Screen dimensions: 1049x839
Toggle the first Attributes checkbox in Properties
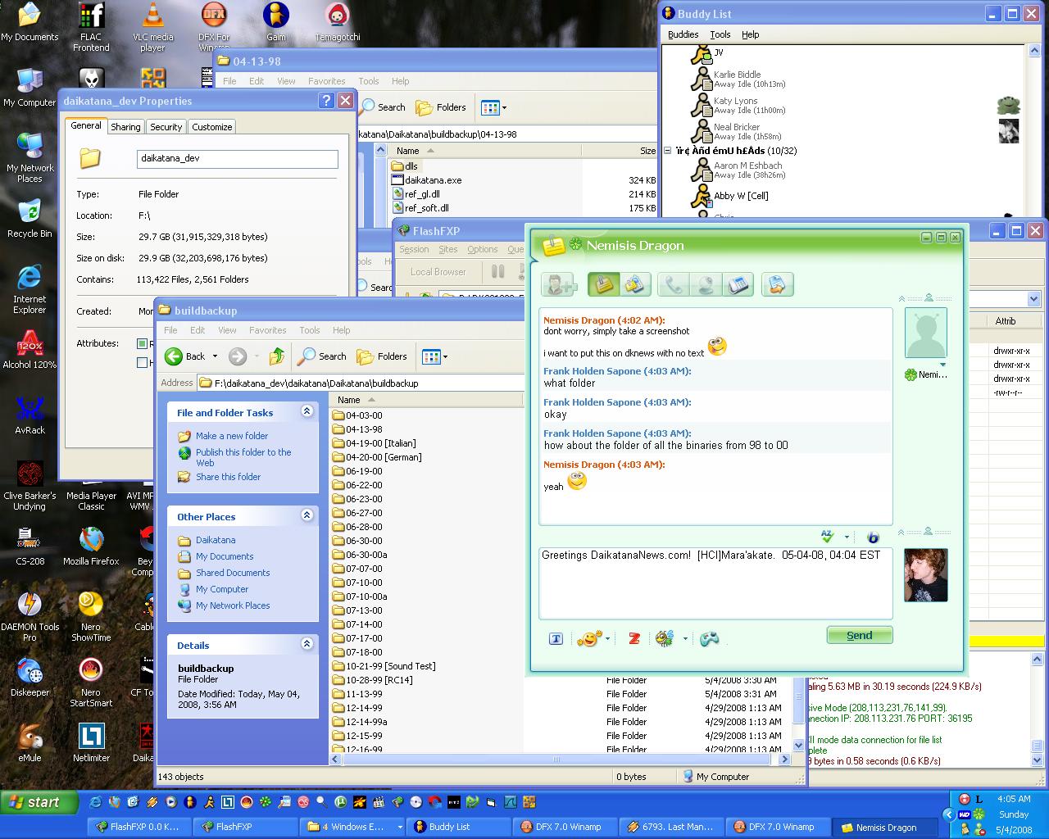pos(142,343)
